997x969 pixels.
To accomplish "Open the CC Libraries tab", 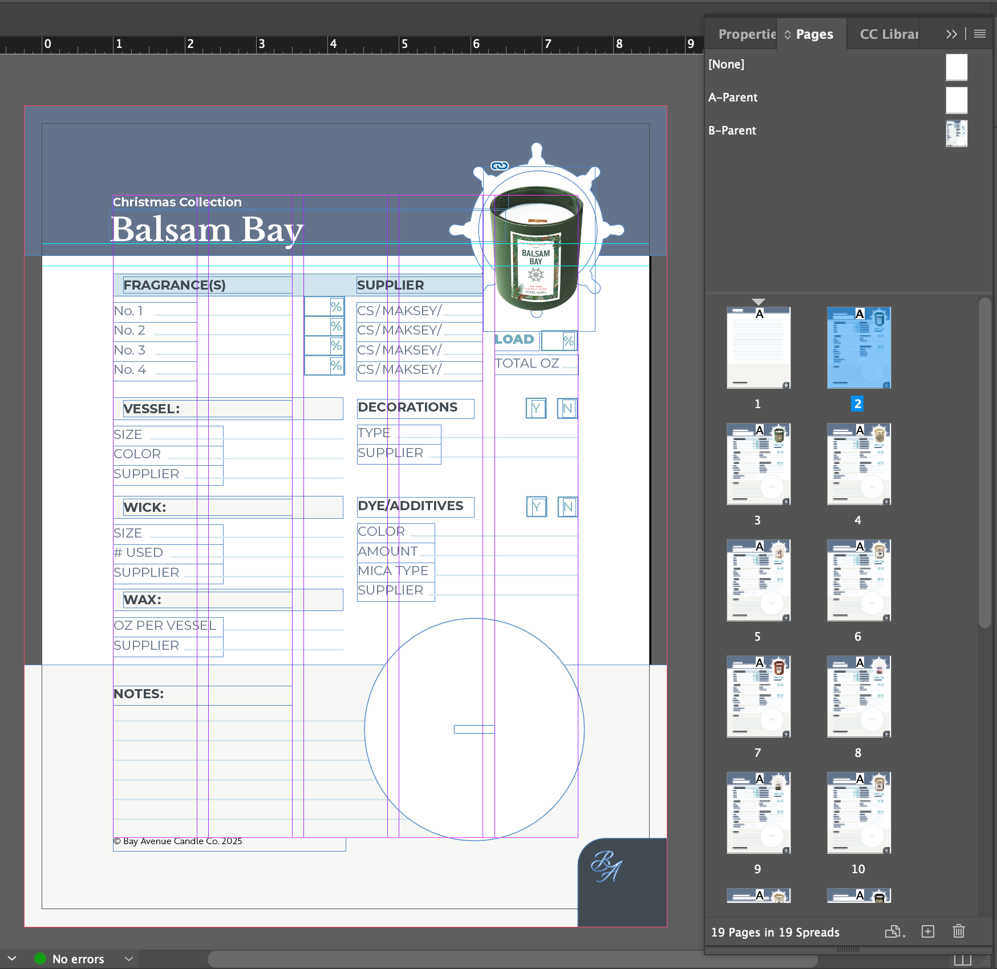I will point(890,34).
